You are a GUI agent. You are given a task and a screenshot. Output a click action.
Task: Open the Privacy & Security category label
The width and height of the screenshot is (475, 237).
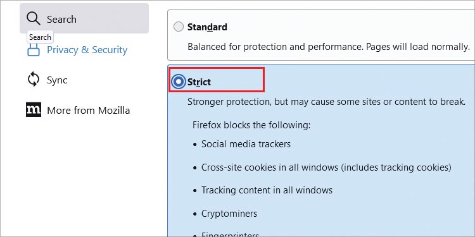87,50
